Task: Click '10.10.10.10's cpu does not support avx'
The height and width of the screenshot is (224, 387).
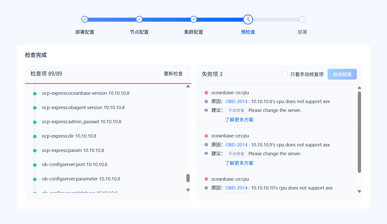Action: pos(292,188)
